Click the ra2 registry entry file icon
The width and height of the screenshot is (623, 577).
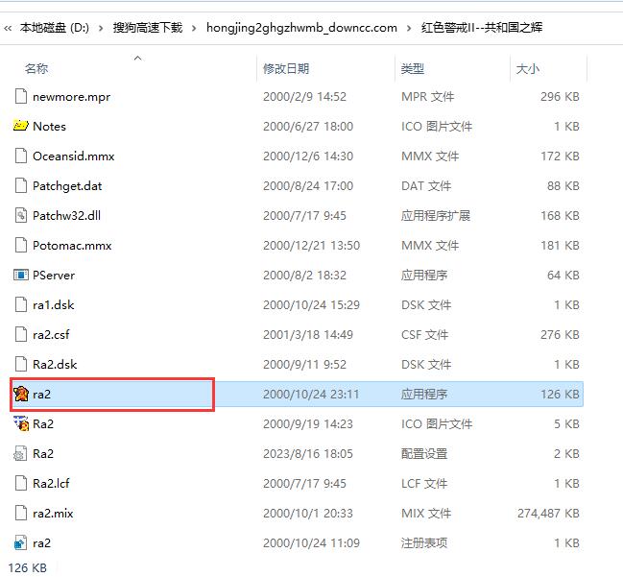tap(21, 542)
